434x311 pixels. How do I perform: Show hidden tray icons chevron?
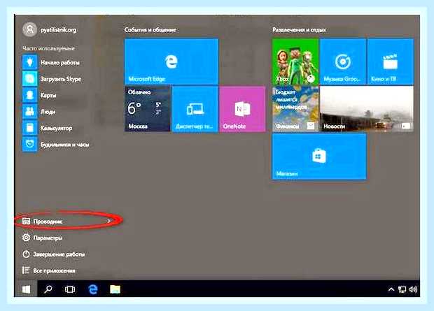tap(391, 289)
